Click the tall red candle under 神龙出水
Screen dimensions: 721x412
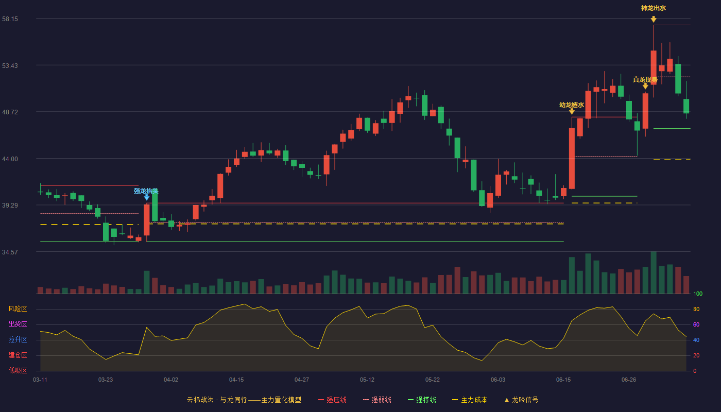click(x=654, y=67)
